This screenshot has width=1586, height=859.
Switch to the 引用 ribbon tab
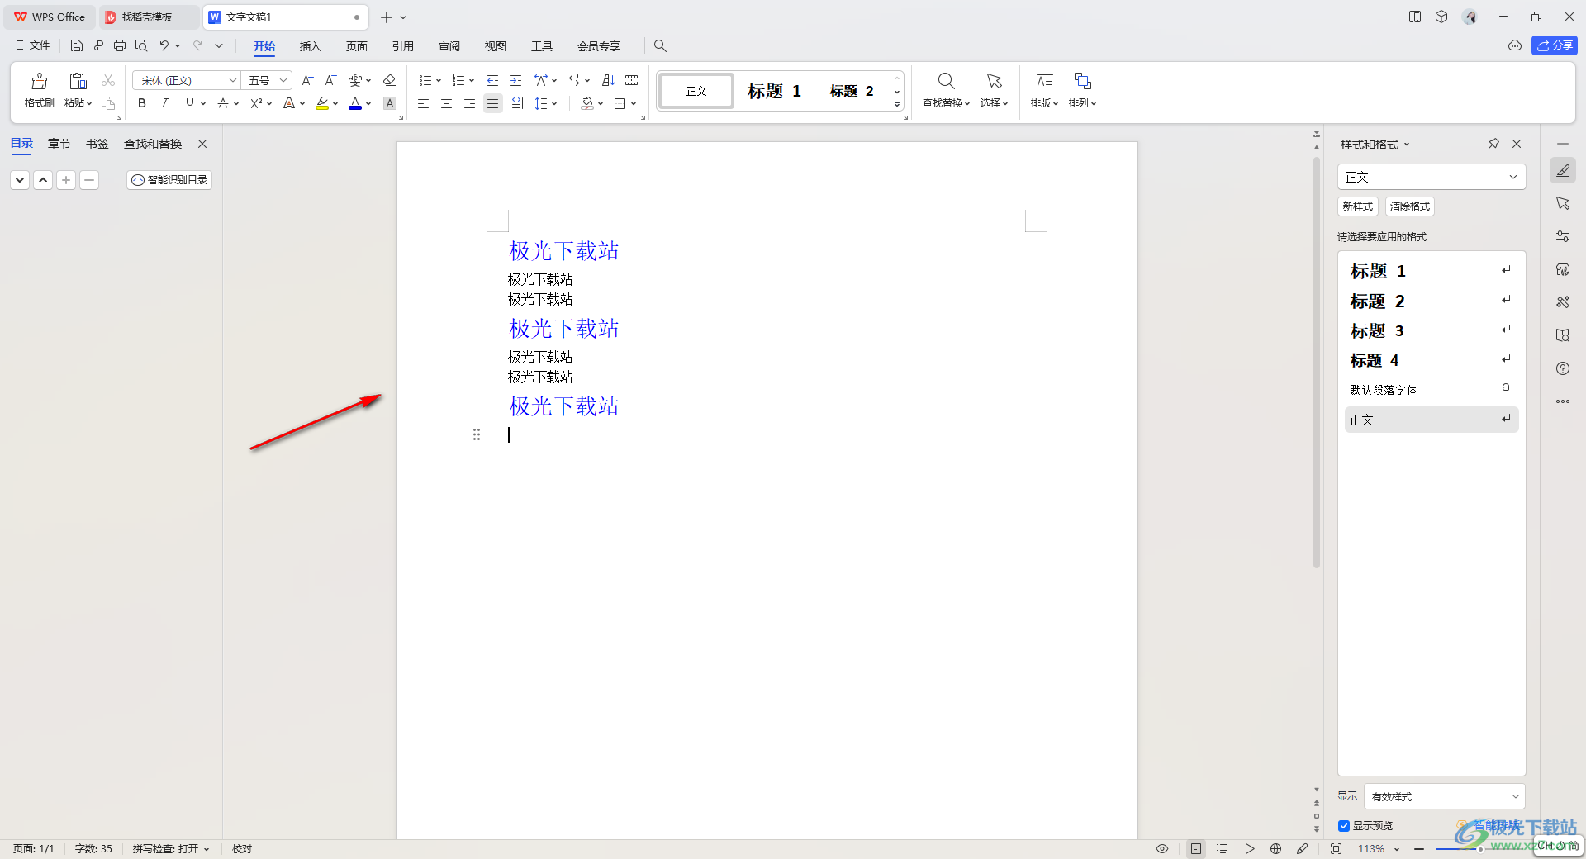tap(402, 45)
